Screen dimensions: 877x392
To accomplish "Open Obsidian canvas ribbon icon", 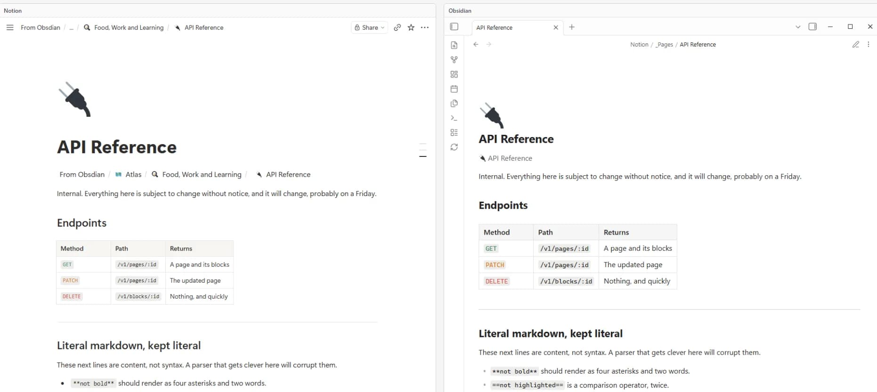I will point(454,74).
